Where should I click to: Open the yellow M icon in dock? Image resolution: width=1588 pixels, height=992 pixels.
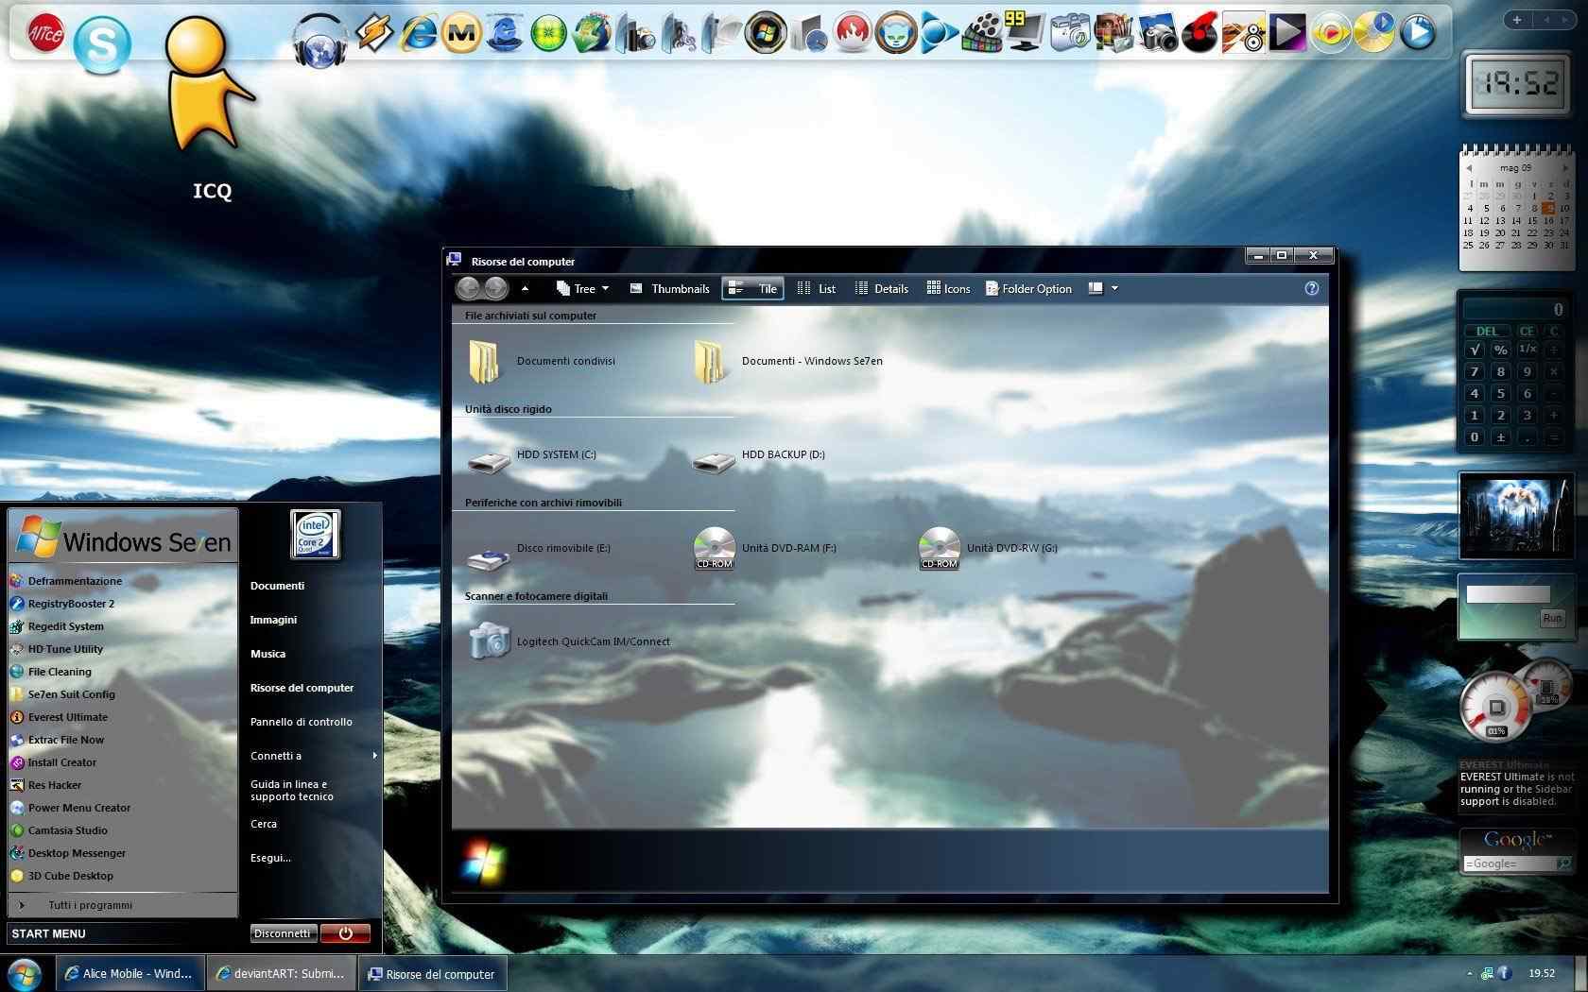(x=461, y=33)
